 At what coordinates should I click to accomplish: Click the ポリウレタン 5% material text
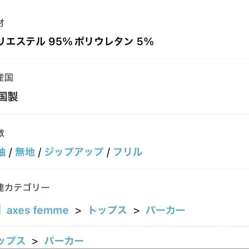coord(114,41)
